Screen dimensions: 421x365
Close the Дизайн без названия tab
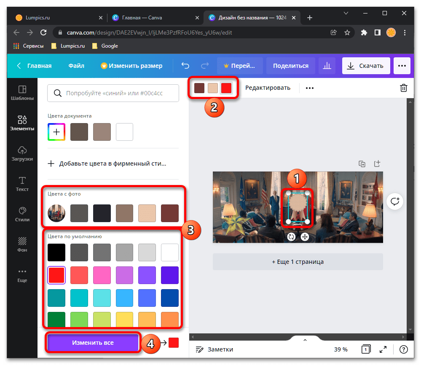click(294, 18)
